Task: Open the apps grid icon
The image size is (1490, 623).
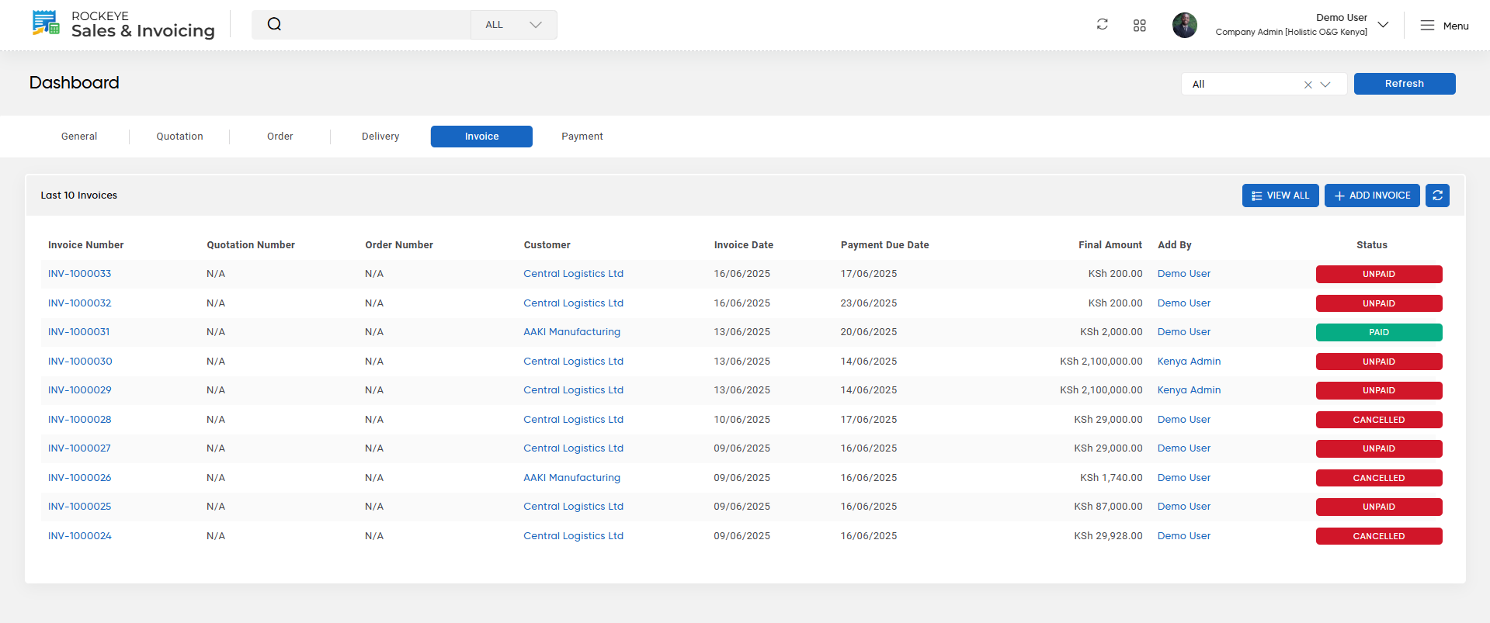Action: tap(1139, 26)
